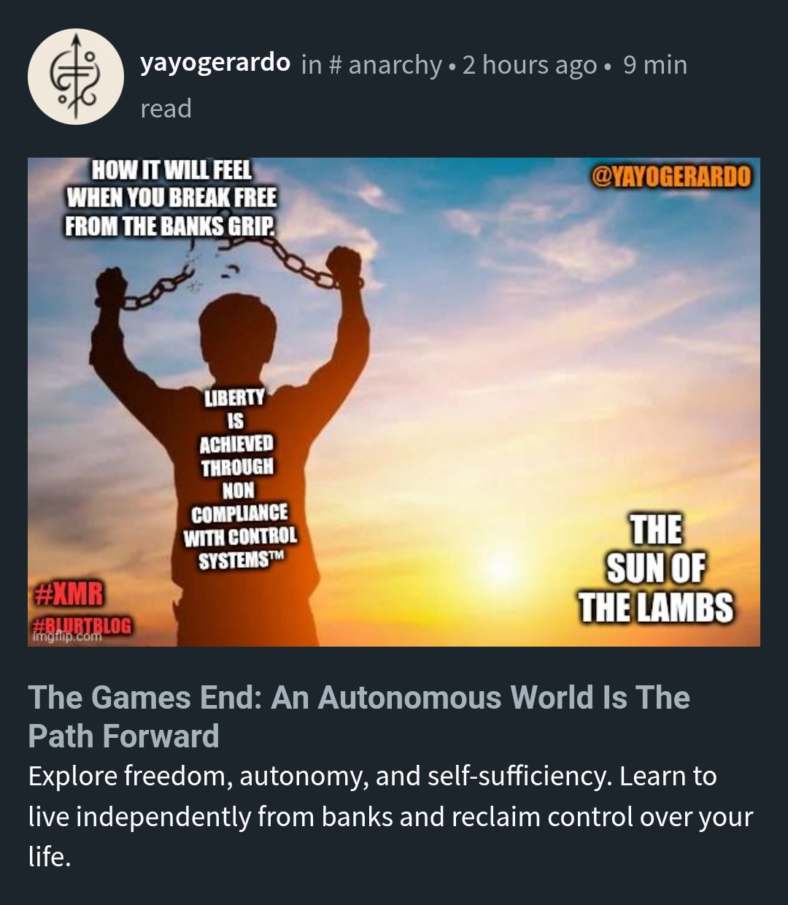Click Path Forward title second line
The width and height of the screenshot is (788, 905).
click(123, 736)
